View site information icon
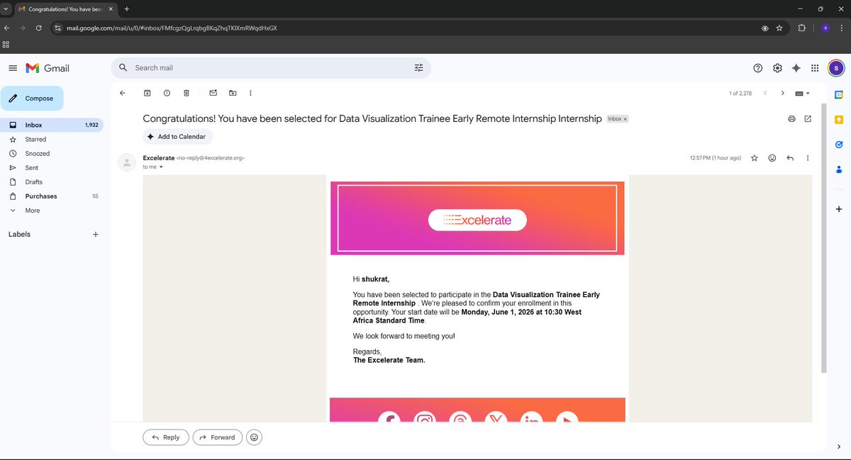This screenshot has width=851, height=460. [x=58, y=28]
